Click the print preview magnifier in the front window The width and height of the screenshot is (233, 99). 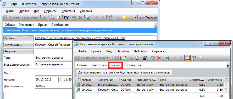[x=137, y=58]
